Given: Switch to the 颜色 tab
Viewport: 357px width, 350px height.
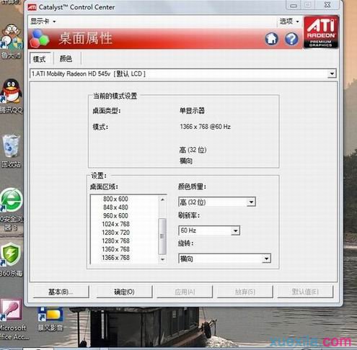Looking at the screenshot, I should coord(66,58).
